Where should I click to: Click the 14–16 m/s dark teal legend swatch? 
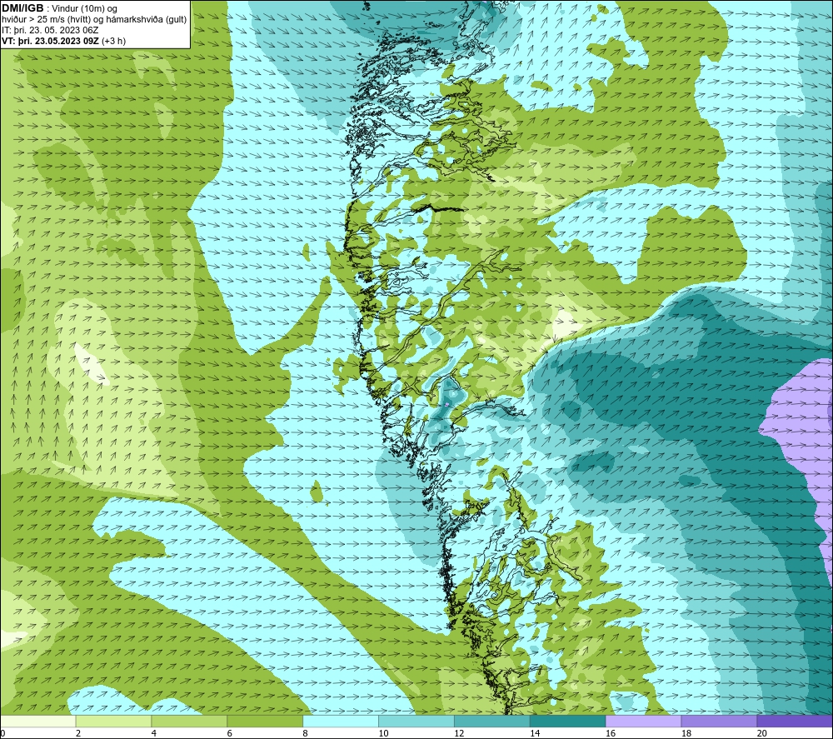coord(568,721)
